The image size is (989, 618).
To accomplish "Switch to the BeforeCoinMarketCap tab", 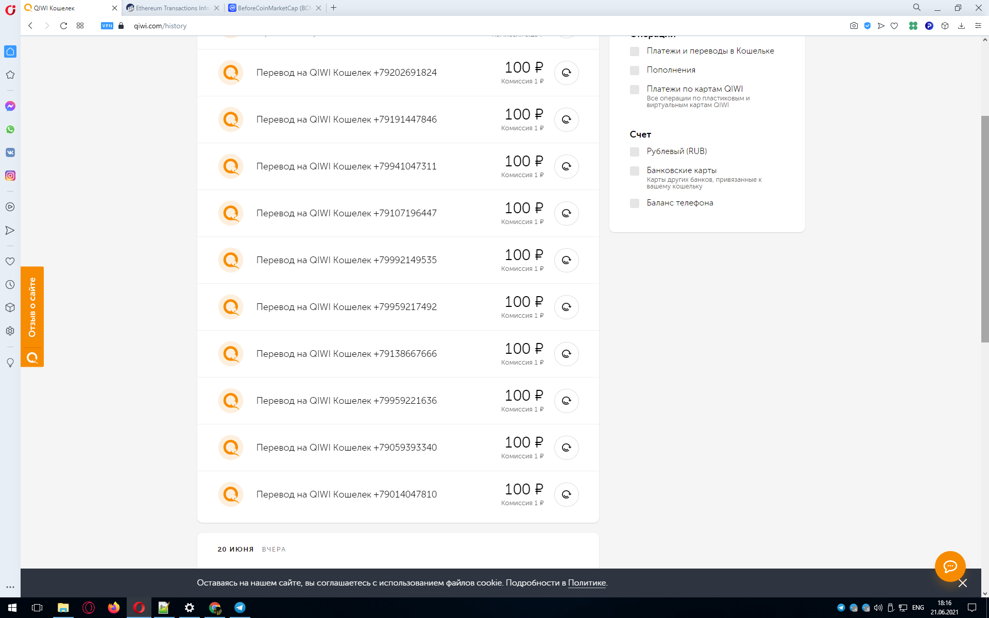I will [x=275, y=8].
